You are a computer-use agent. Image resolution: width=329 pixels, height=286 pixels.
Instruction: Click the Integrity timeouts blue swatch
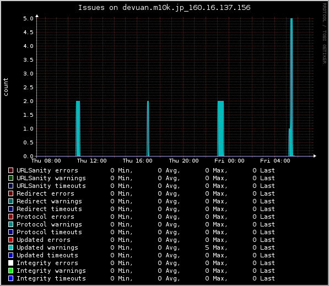(x=10, y=278)
